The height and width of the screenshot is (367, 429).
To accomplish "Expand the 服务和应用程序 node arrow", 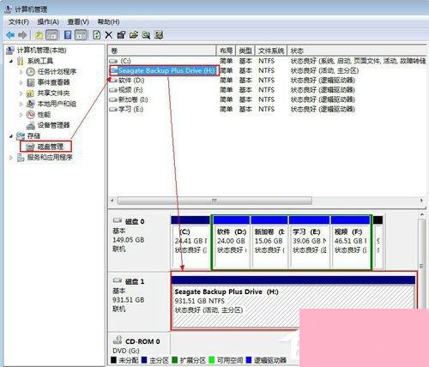I will click(x=11, y=158).
